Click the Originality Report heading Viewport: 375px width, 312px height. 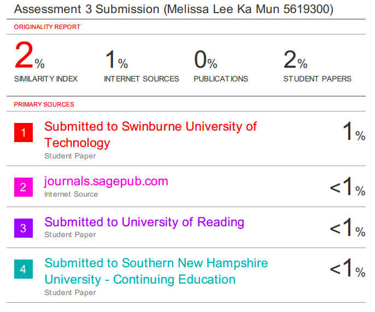(x=47, y=27)
